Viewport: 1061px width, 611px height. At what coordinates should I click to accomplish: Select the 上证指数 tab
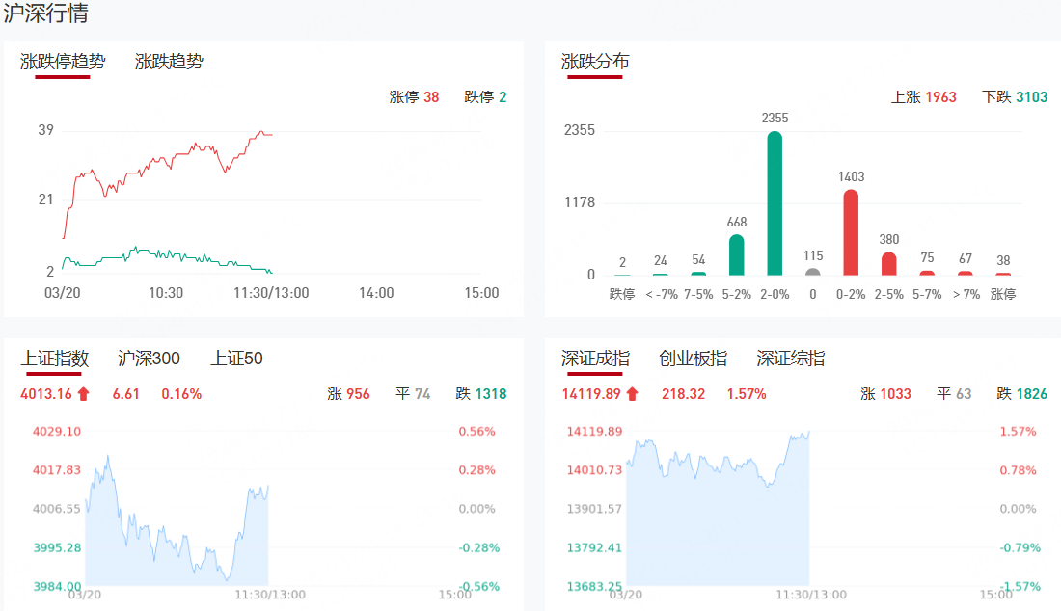pos(55,359)
